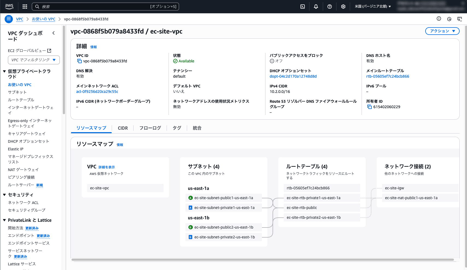The height and width of the screenshot is (270, 467).
Task: Open the VPC filter dropdown
Action: point(34,60)
